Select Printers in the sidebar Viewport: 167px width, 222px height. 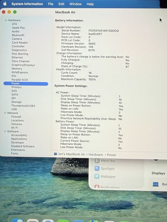17,87
